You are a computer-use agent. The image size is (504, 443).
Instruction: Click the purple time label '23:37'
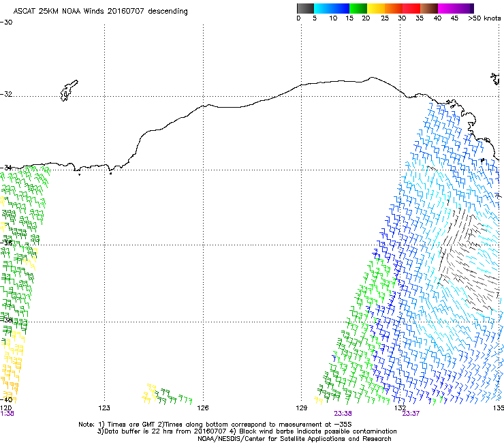coord(411,414)
